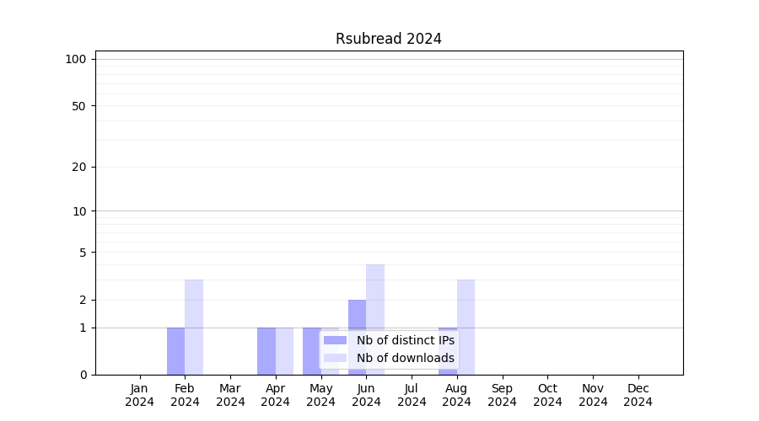
Task: Click the Feb 2024 downloads bar
Action: click(194, 327)
